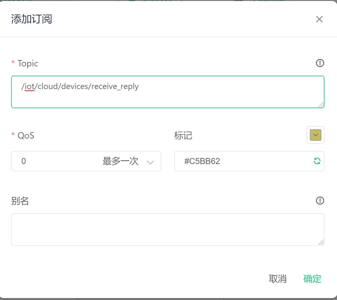Click the 别名 info exclamation icon
337x300 pixels.
click(320, 201)
